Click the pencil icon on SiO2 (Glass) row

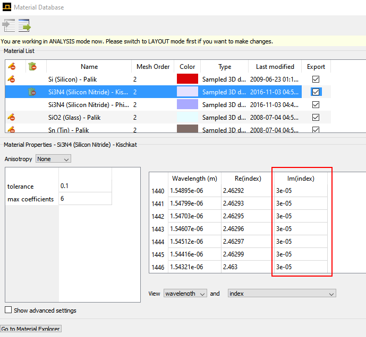tap(12, 118)
